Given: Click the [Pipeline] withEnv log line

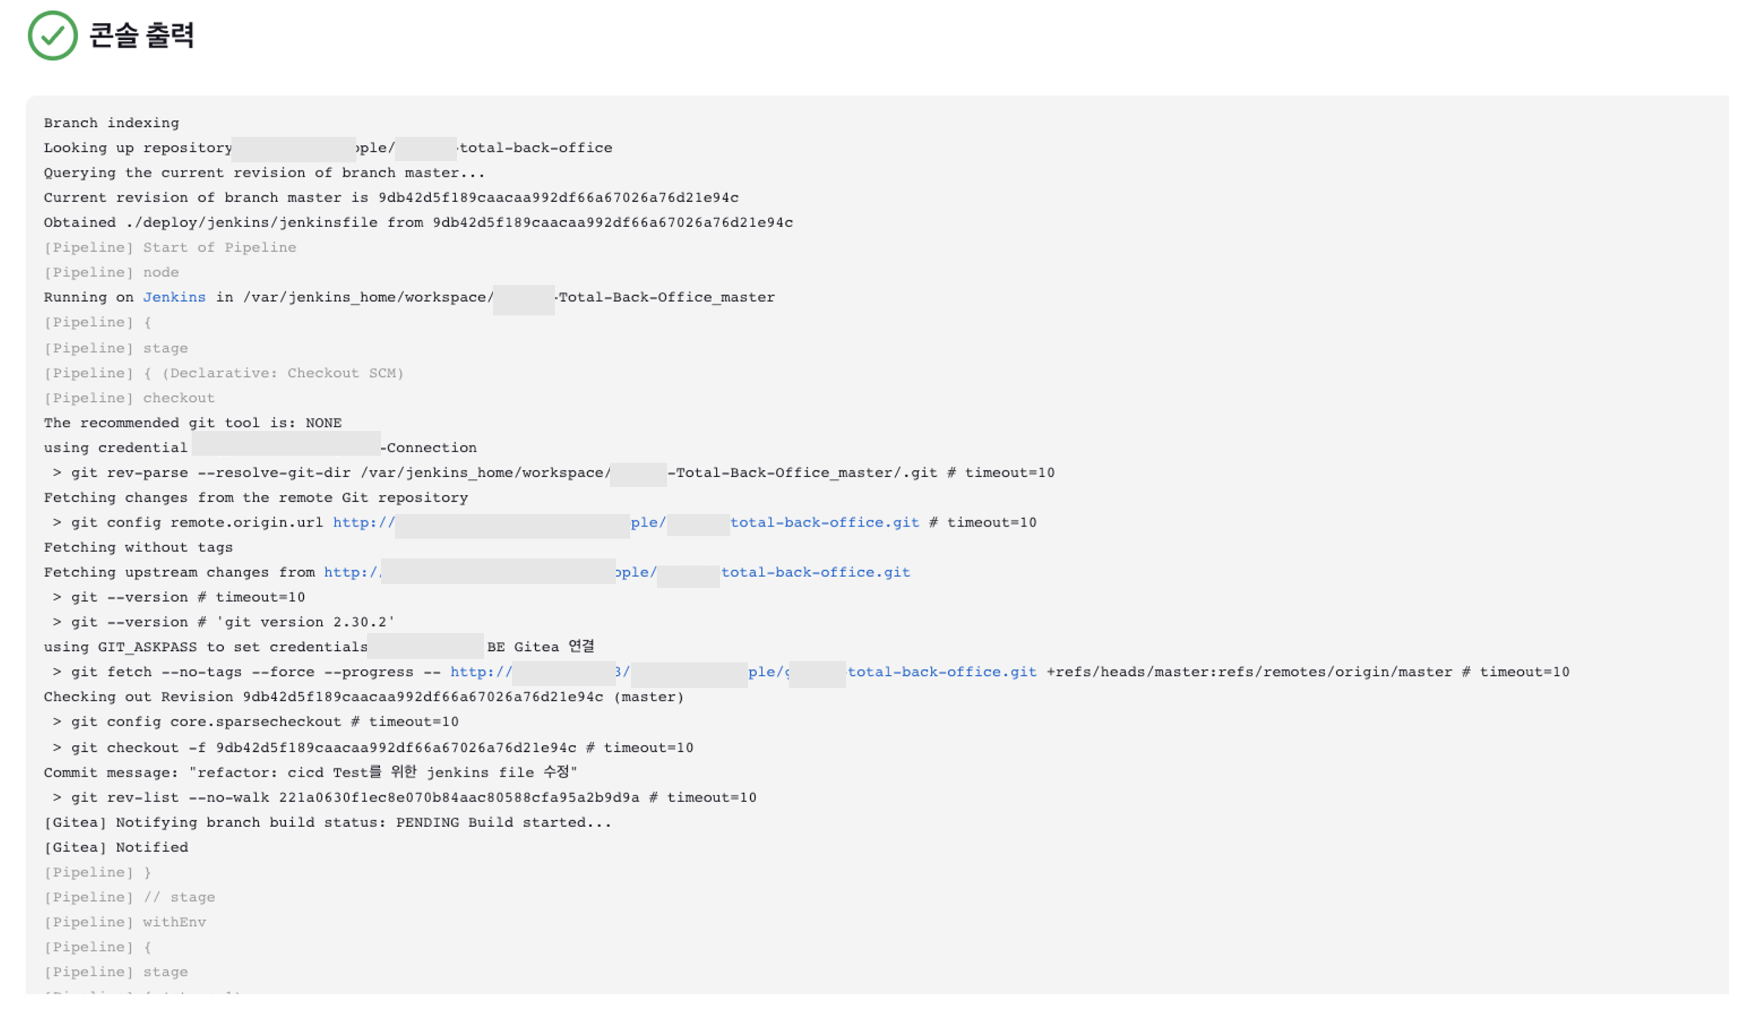Looking at the screenshot, I should [125, 922].
